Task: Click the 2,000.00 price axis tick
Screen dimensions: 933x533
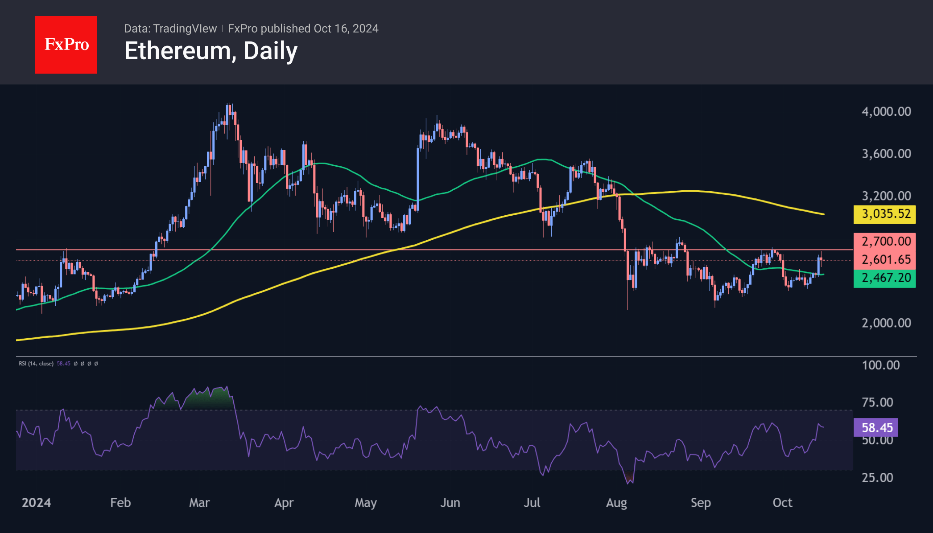Action: click(x=886, y=323)
